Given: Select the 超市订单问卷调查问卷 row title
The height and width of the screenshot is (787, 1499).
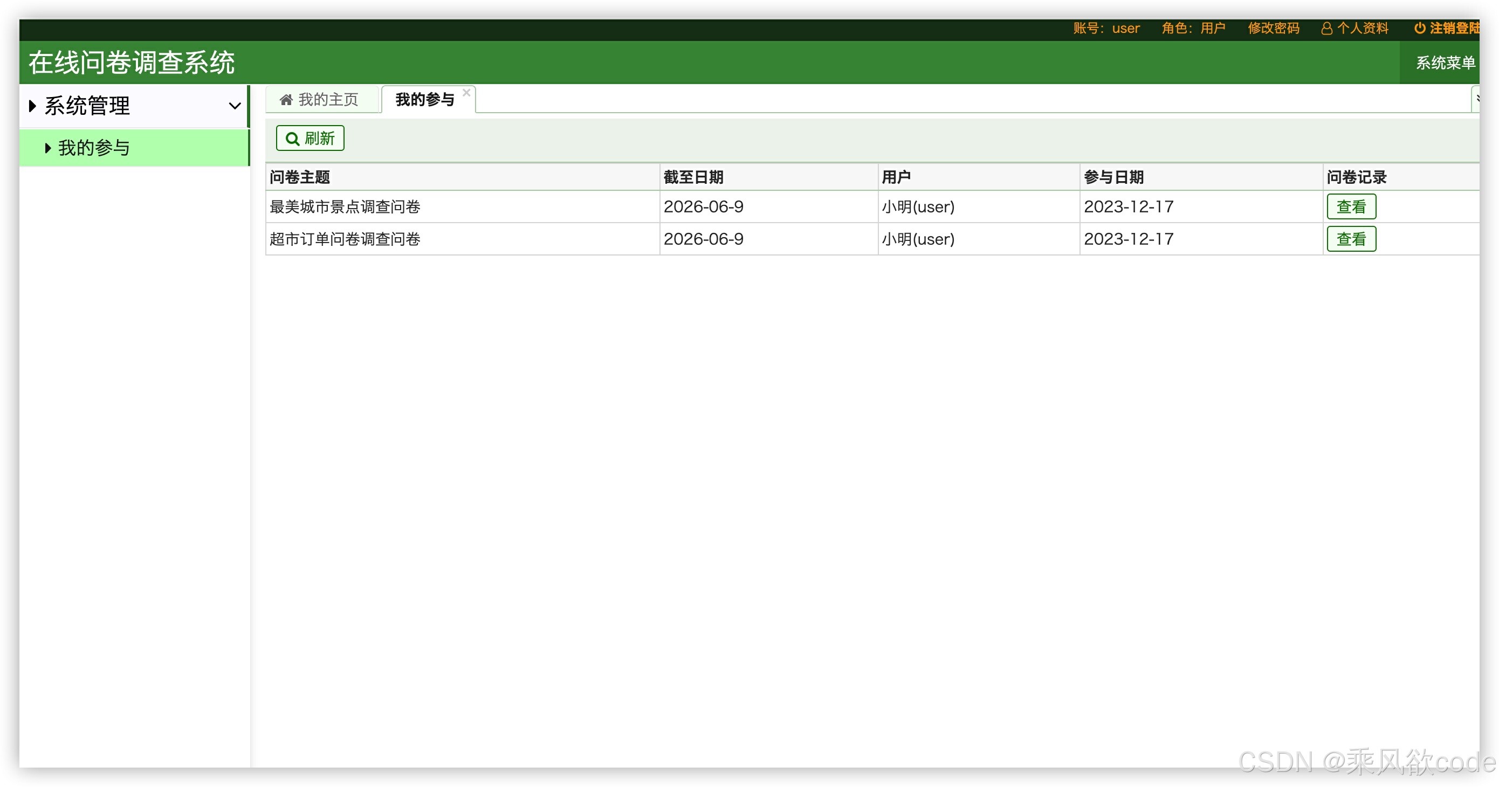Looking at the screenshot, I should [x=345, y=239].
